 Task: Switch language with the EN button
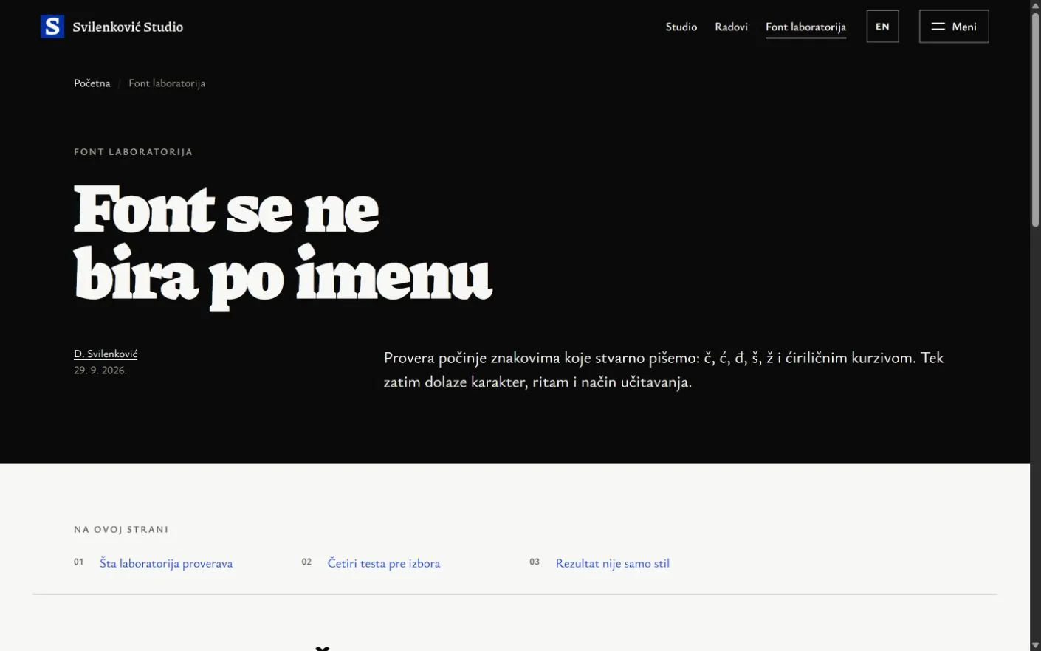pyautogui.click(x=882, y=27)
